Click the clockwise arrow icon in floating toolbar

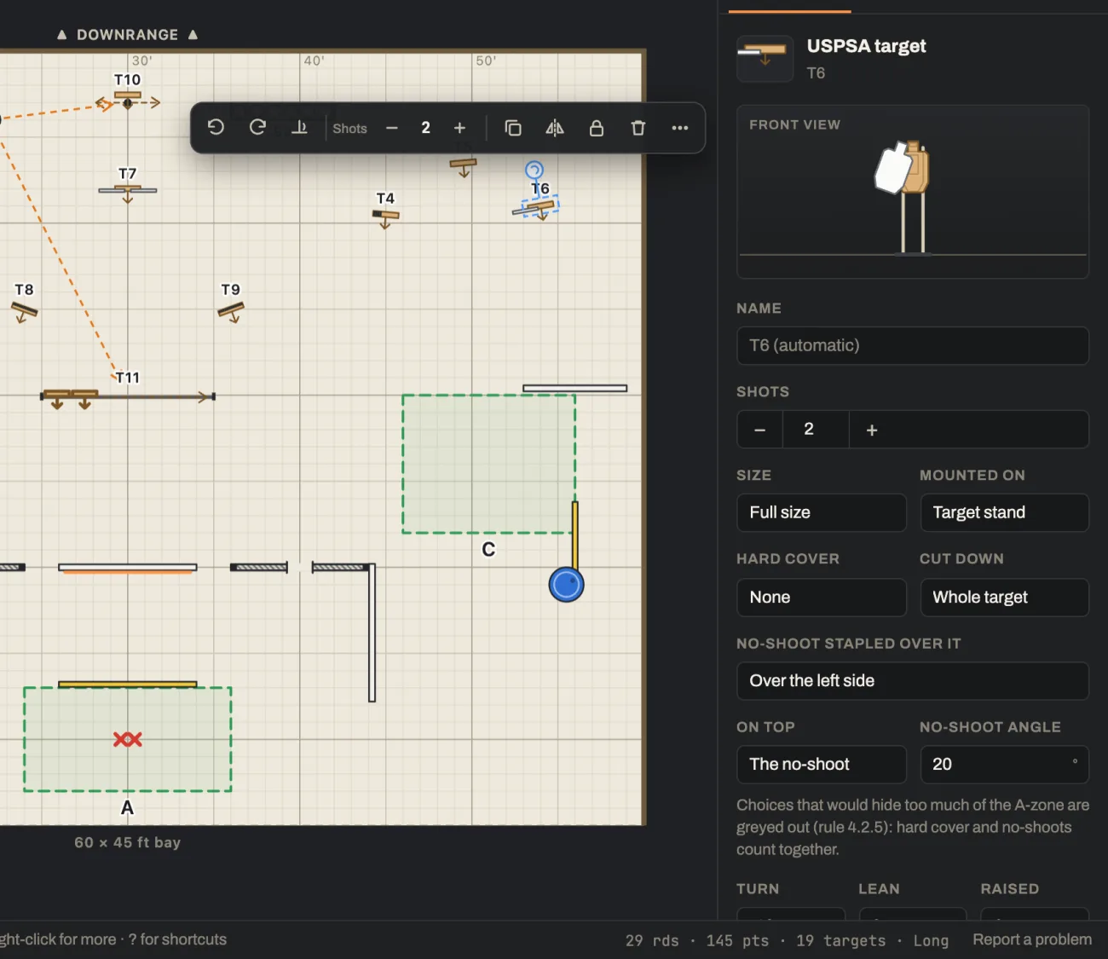click(257, 128)
